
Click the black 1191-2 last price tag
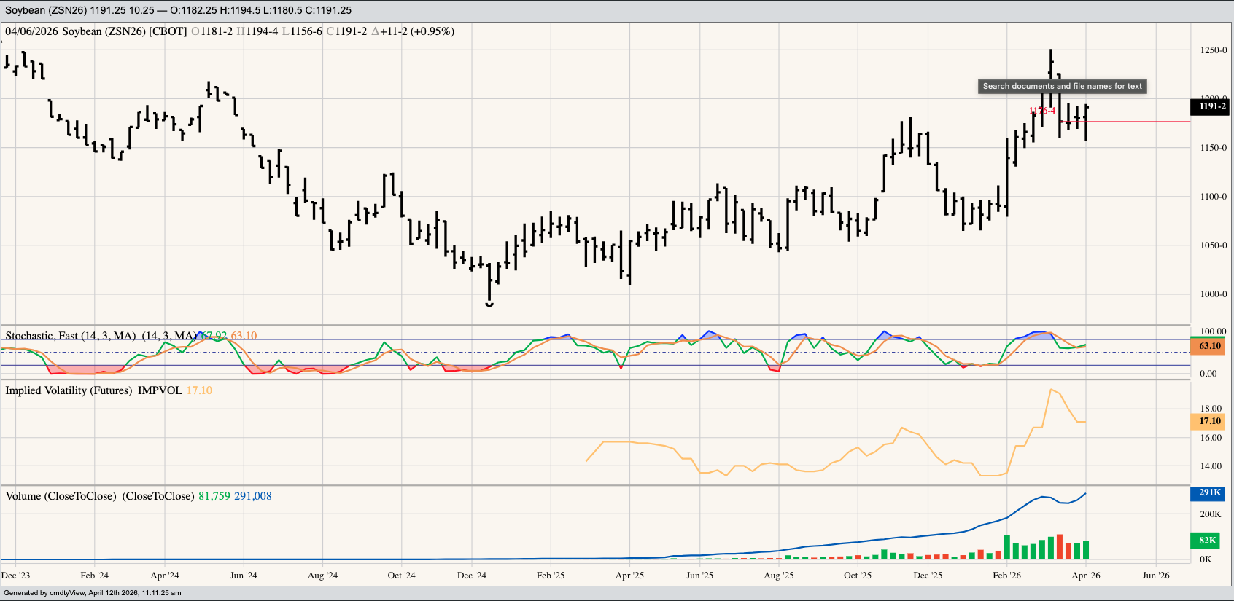click(1211, 106)
